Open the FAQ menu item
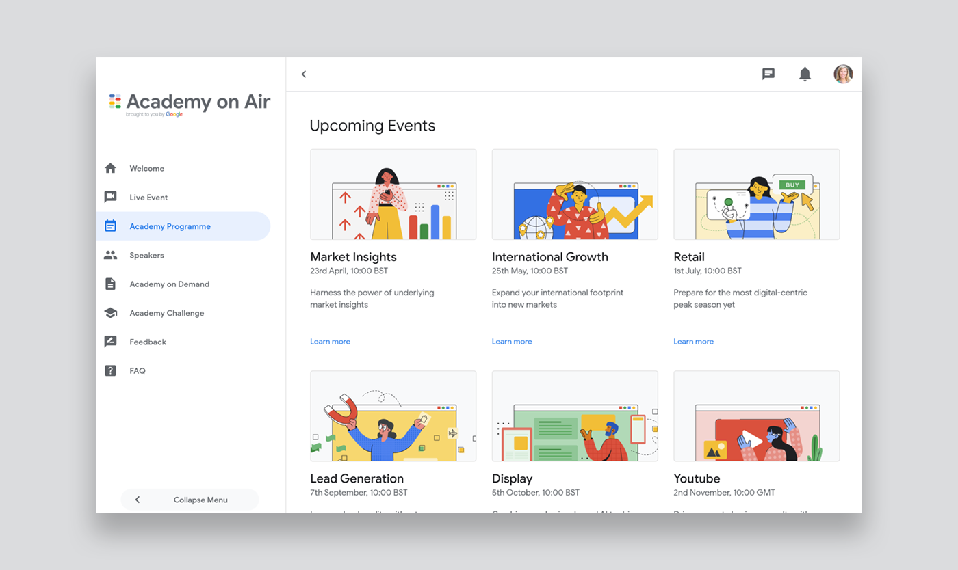Viewport: 958px width, 570px height. click(x=183, y=370)
